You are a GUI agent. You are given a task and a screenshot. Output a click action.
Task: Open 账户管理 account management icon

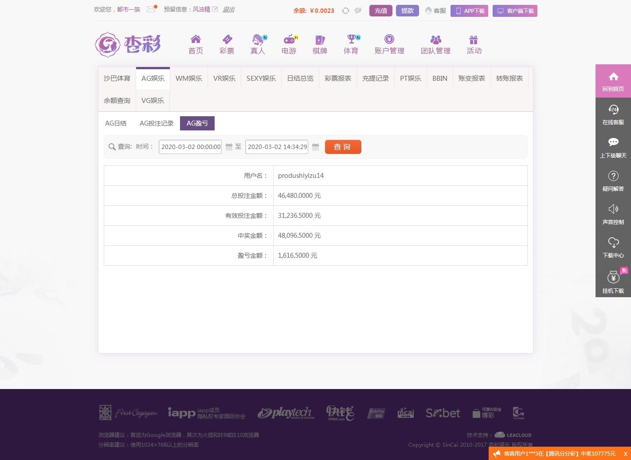(389, 44)
